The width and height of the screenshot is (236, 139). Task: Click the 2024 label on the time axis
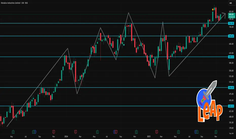tap(66, 136)
